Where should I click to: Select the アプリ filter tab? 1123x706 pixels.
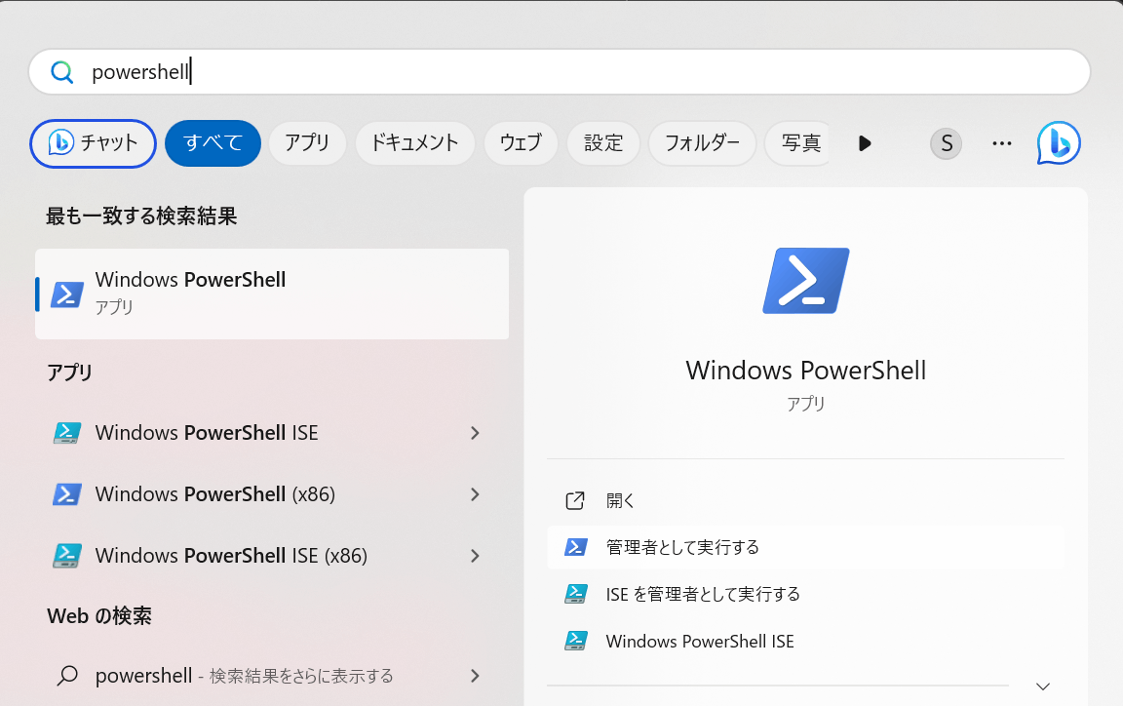(307, 143)
